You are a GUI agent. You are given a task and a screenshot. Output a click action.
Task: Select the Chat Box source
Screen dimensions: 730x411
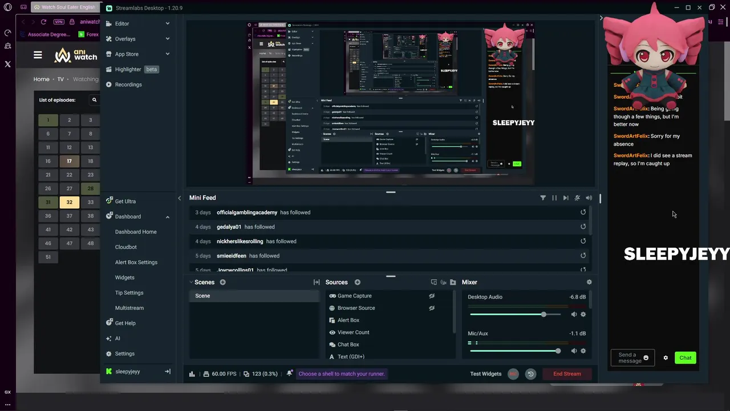(x=348, y=345)
